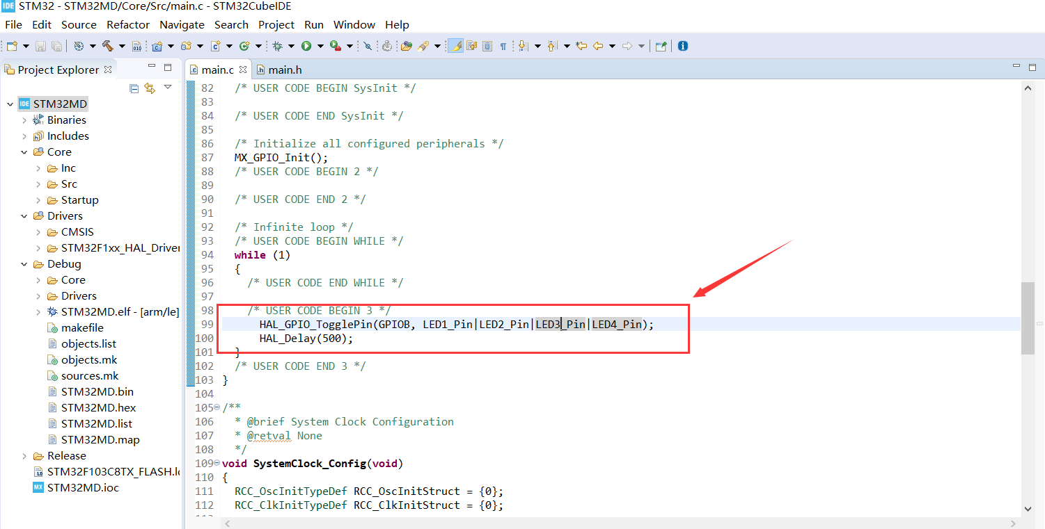Expand the Includes tree node

[24, 136]
